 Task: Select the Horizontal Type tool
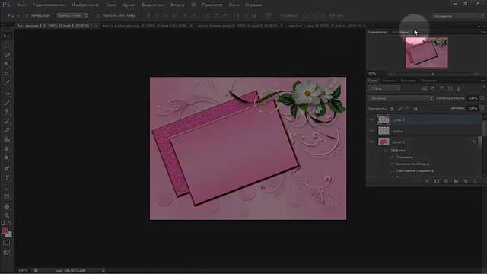[7, 177]
